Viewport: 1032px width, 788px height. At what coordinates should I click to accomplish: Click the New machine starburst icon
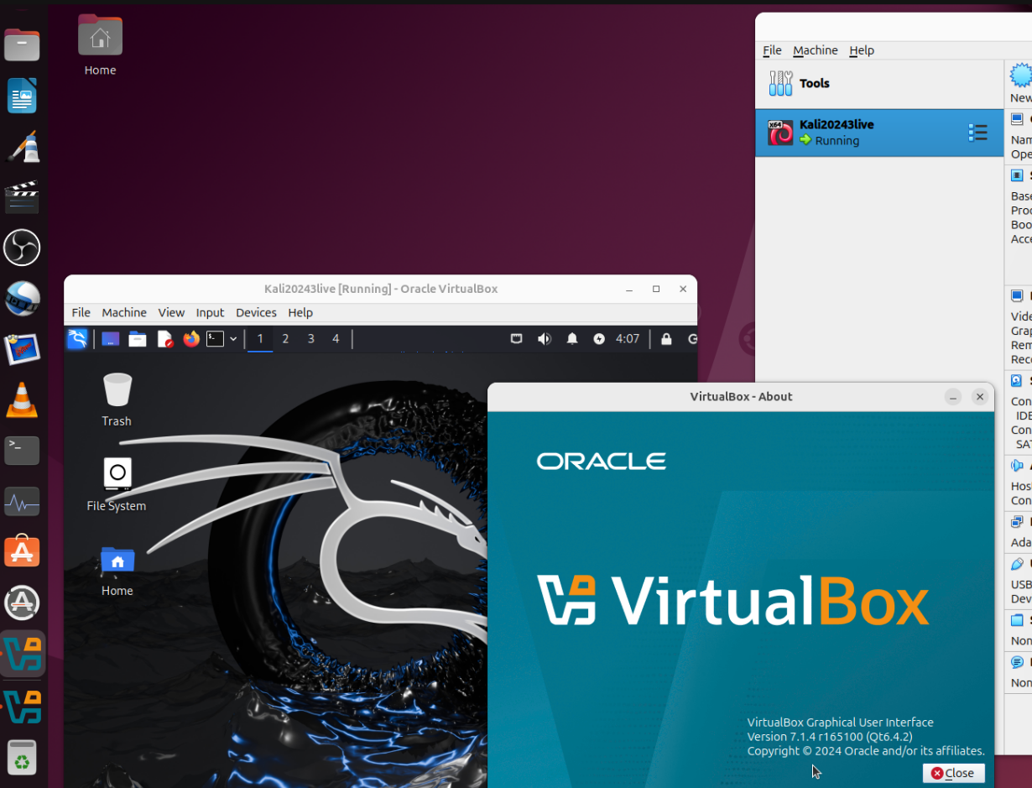point(1021,77)
